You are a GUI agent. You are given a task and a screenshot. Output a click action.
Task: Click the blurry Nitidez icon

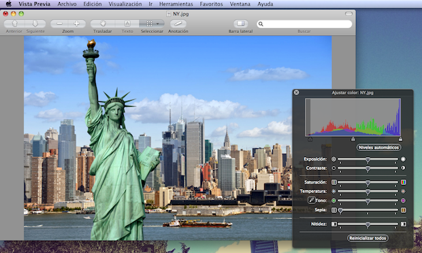click(334, 224)
